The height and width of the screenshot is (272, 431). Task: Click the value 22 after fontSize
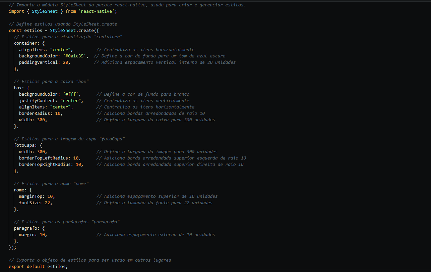(47, 202)
